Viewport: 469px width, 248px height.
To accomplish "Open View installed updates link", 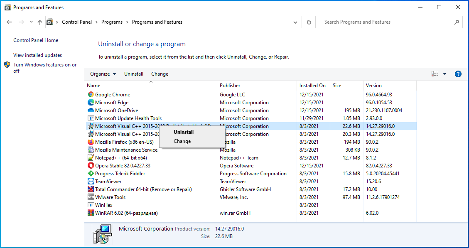I will [38, 55].
